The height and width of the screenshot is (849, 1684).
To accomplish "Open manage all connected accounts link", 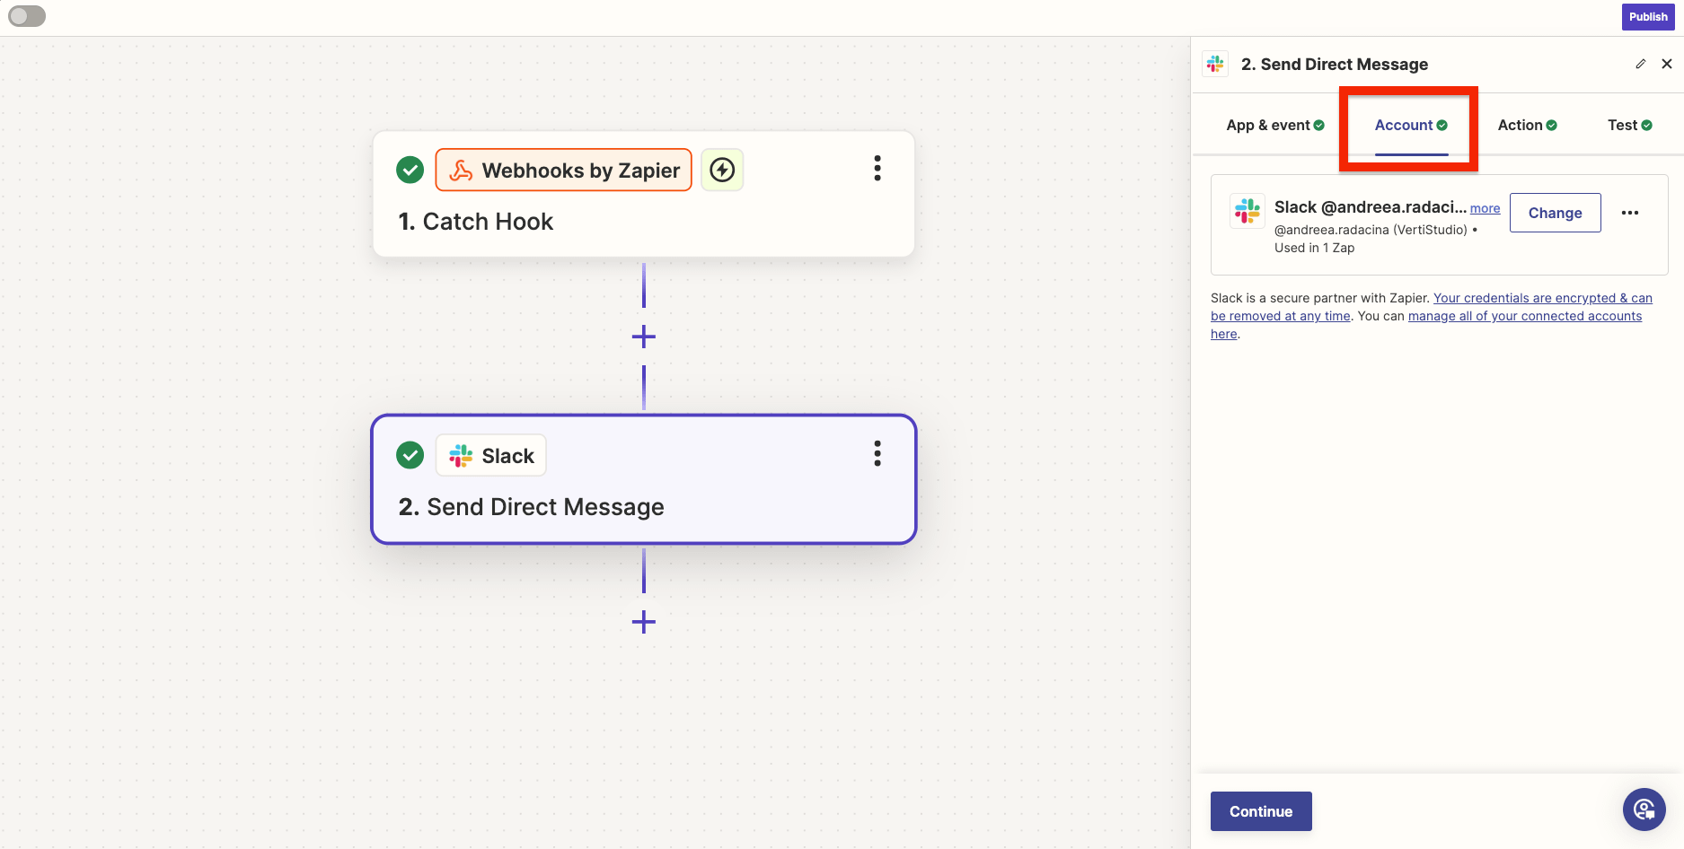I will 1524,316.
